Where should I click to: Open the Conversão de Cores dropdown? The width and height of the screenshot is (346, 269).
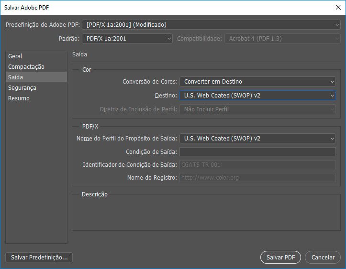[x=257, y=82]
